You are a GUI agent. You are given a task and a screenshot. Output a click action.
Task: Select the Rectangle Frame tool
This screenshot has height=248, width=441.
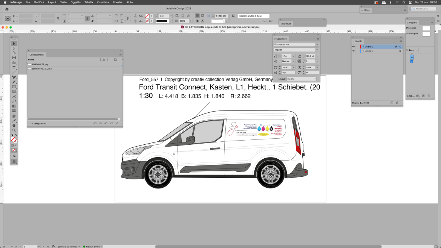[14, 87]
